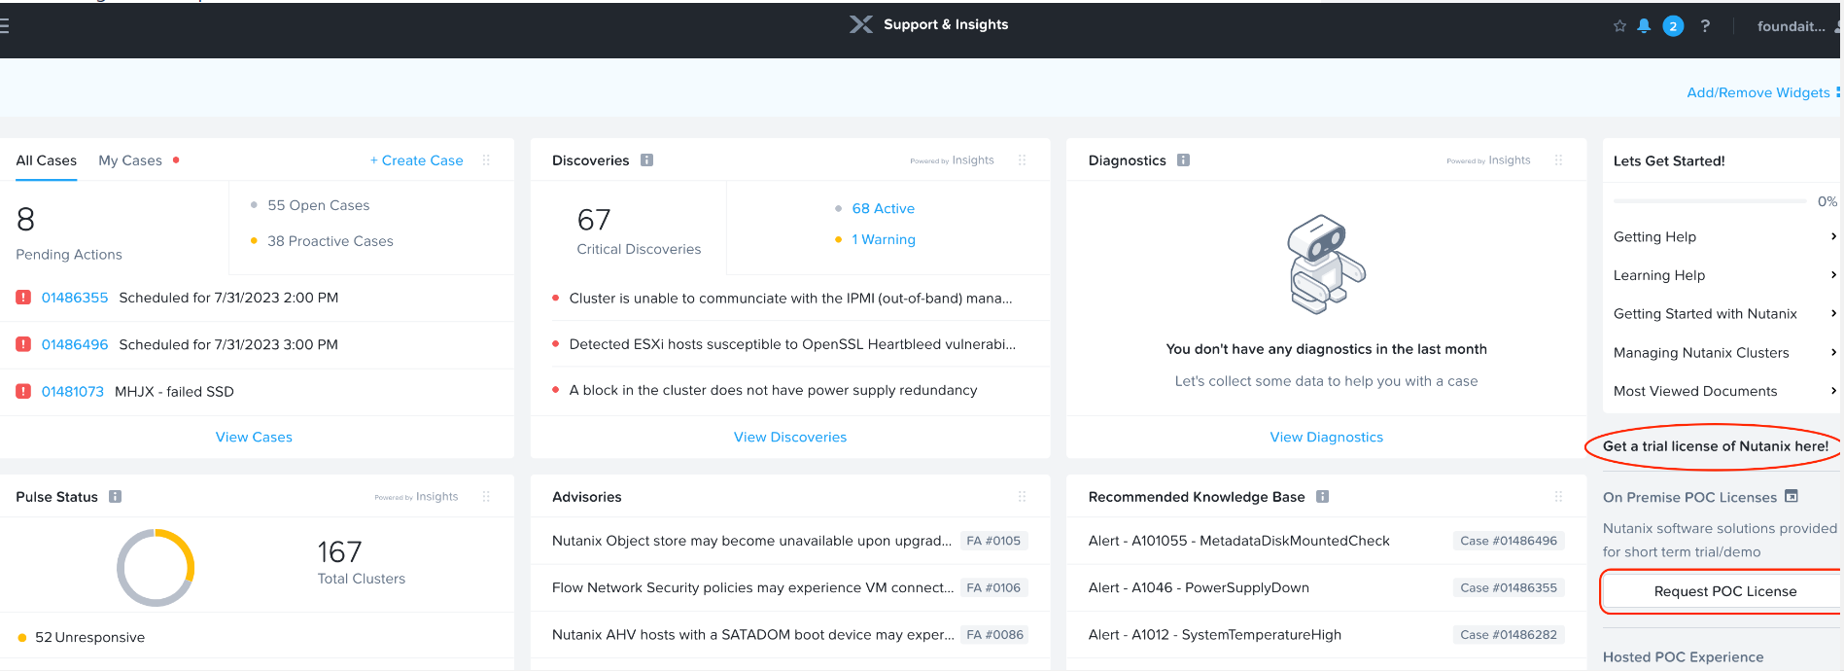Grab the Discoveries widget drag handle
Image resolution: width=1844 pixels, height=671 pixels.
point(1023,160)
